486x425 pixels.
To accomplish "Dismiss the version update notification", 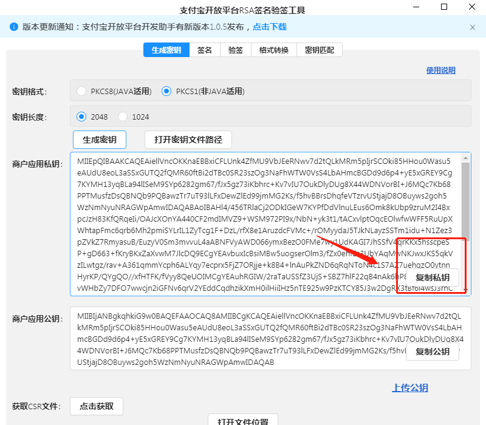I will (x=473, y=27).
